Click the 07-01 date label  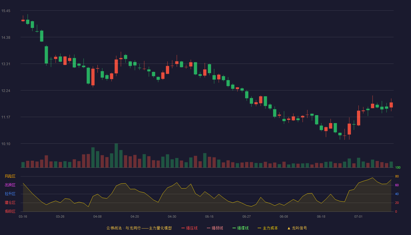pos(358,216)
